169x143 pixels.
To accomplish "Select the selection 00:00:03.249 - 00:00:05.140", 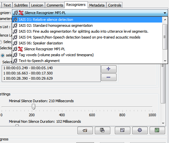I will [51, 68].
